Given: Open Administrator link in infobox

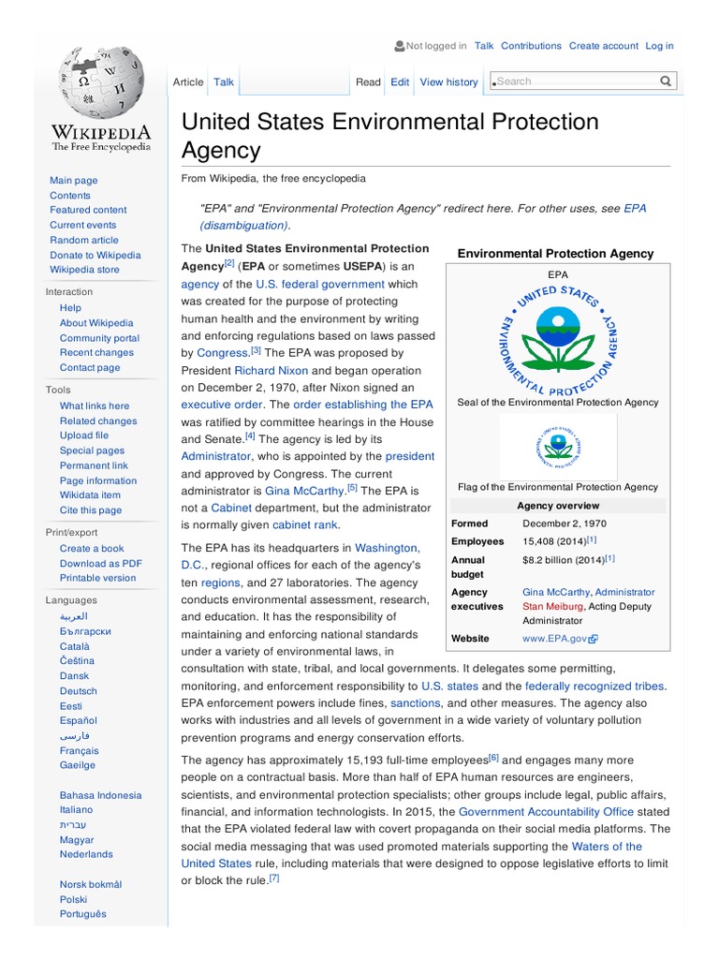Looking at the screenshot, I should [x=624, y=593].
